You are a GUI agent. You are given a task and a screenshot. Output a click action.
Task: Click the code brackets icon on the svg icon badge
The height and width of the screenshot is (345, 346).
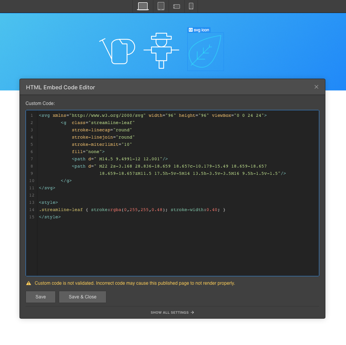(190, 29)
